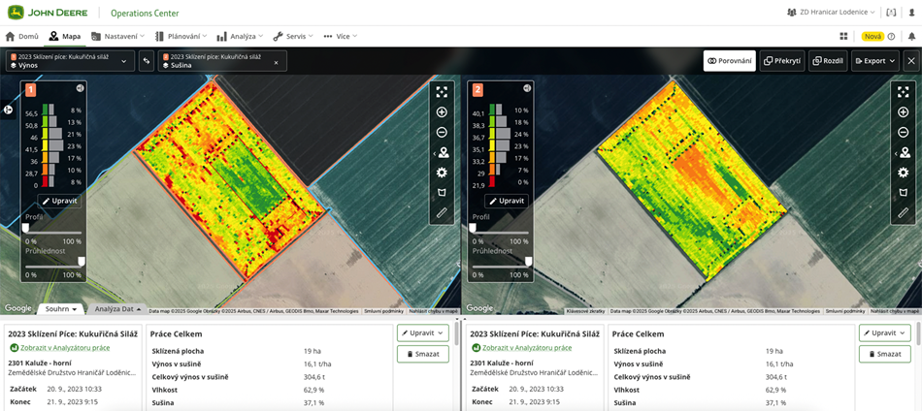Viewport: 922px width, 411px height.
Task: Click the Sušina layer selector box
Action: [x=222, y=61]
